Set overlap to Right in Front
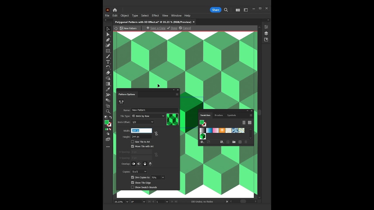Image resolution: width=374 pixels, height=210 pixels. click(139, 164)
